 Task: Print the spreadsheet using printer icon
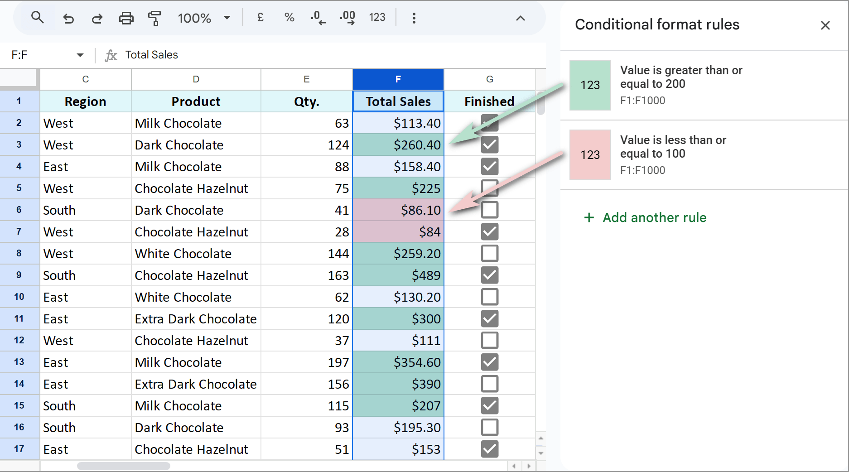[126, 18]
